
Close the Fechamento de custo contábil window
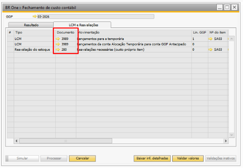pos(234,7)
